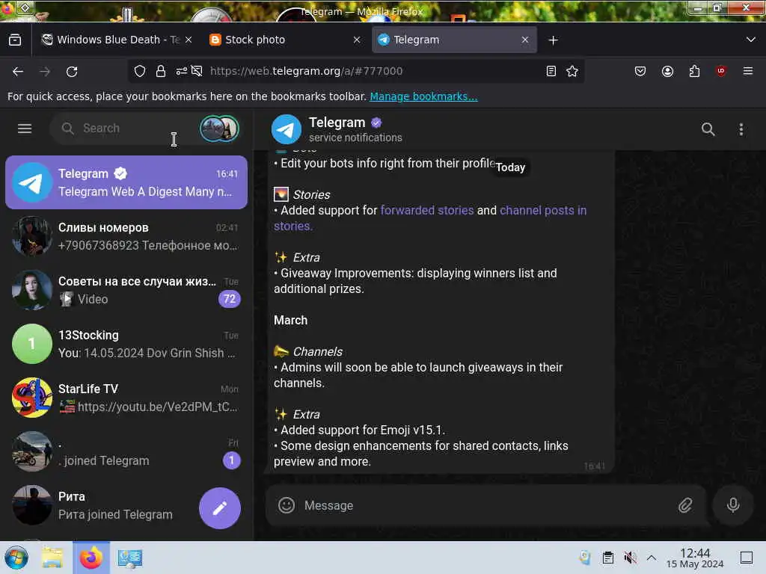The height and width of the screenshot is (574, 766).
Task: Go forward to the next page
Action: (45, 71)
